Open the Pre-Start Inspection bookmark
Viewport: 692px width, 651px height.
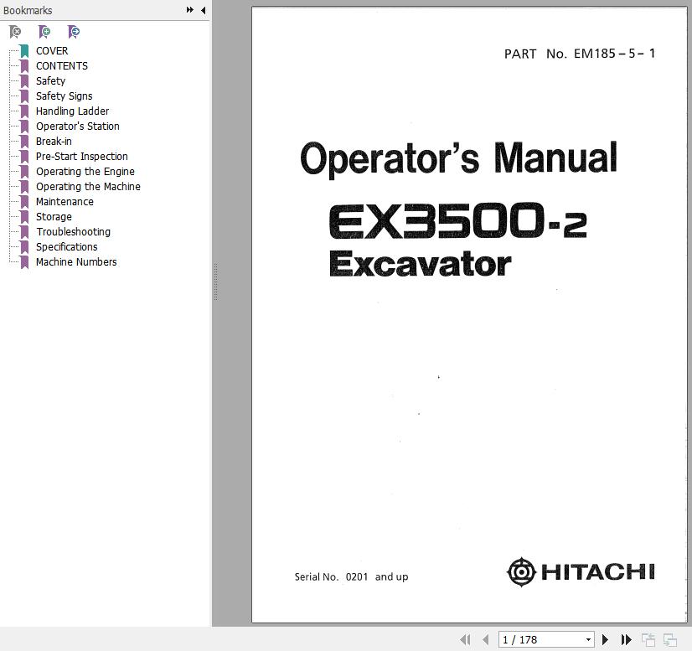tap(81, 156)
